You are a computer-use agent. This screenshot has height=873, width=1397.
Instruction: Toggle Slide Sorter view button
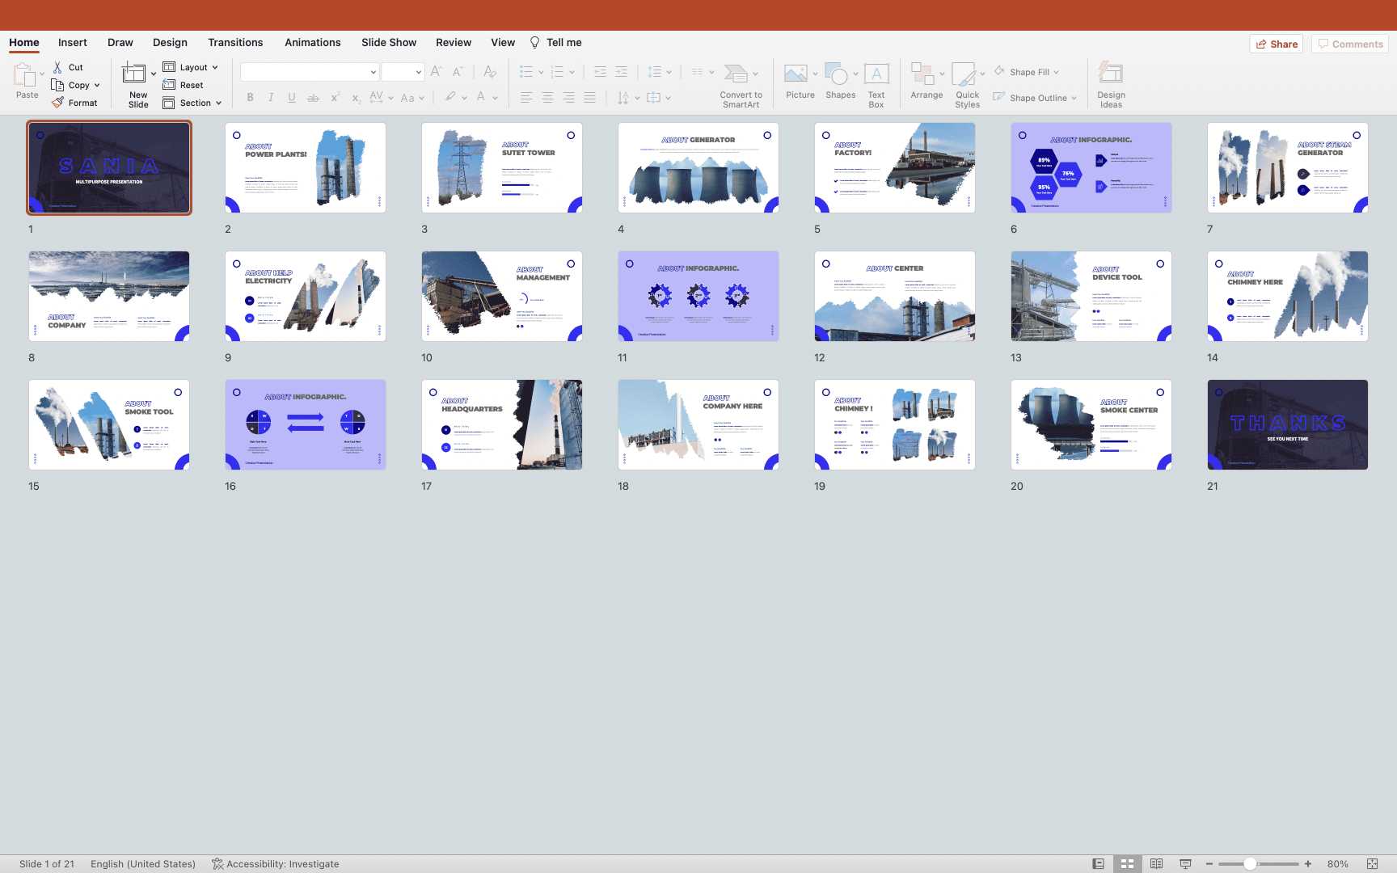tap(1127, 863)
